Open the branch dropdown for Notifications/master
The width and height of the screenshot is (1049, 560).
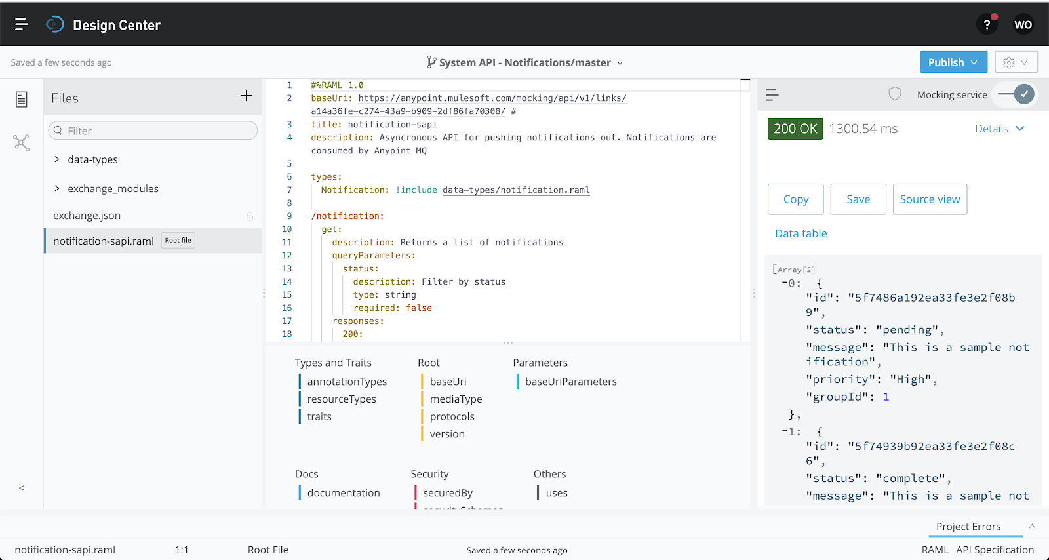[620, 63]
